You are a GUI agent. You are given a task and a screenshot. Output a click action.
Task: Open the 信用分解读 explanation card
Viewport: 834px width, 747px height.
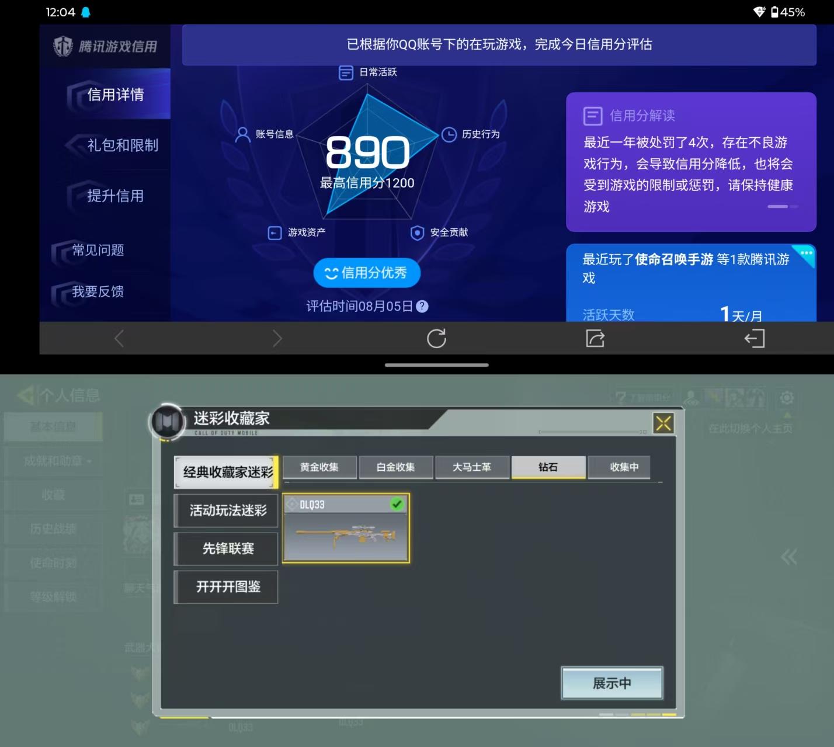[x=691, y=162]
